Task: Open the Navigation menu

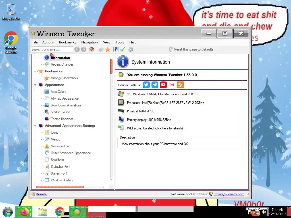Action: coord(90,42)
